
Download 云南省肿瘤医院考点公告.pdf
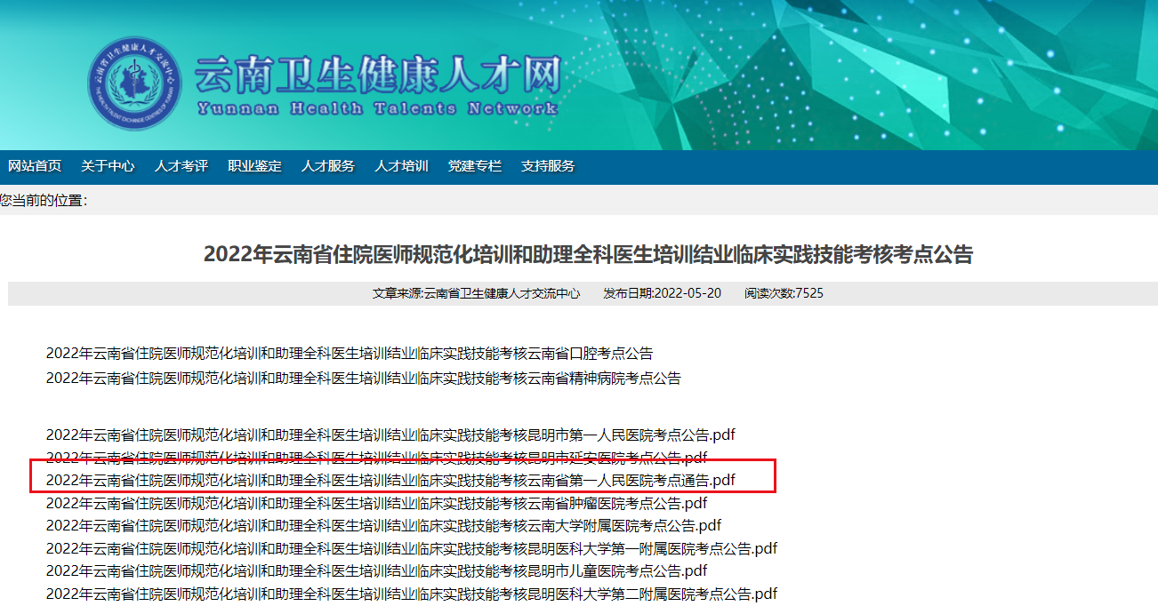(376, 503)
